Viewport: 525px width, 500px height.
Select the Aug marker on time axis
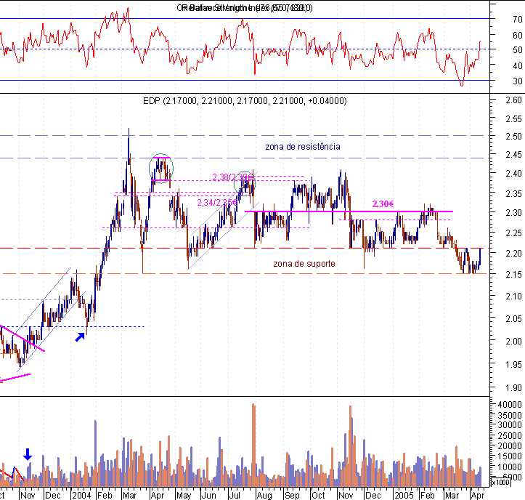(x=264, y=496)
